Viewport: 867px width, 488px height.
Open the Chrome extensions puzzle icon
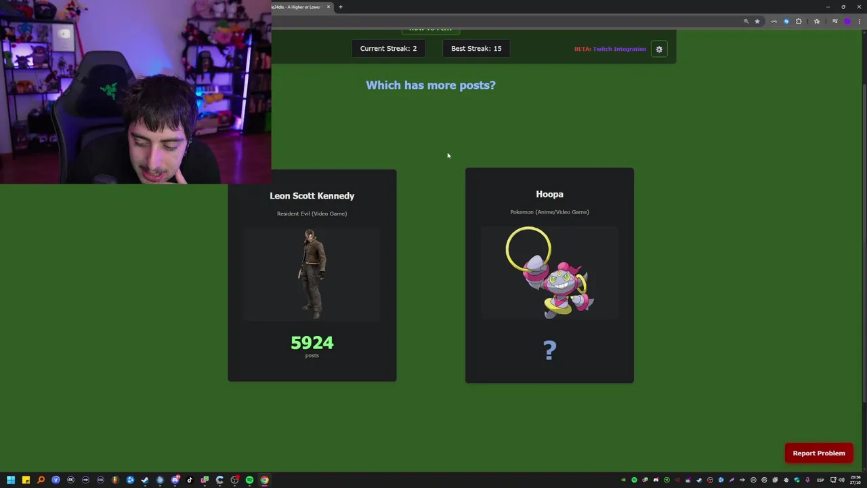click(x=799, y=21)
